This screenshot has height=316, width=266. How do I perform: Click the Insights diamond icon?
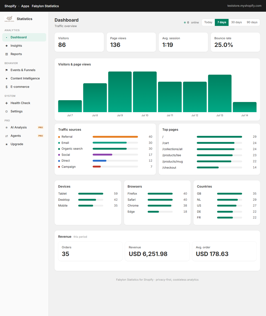click(6, 46)
